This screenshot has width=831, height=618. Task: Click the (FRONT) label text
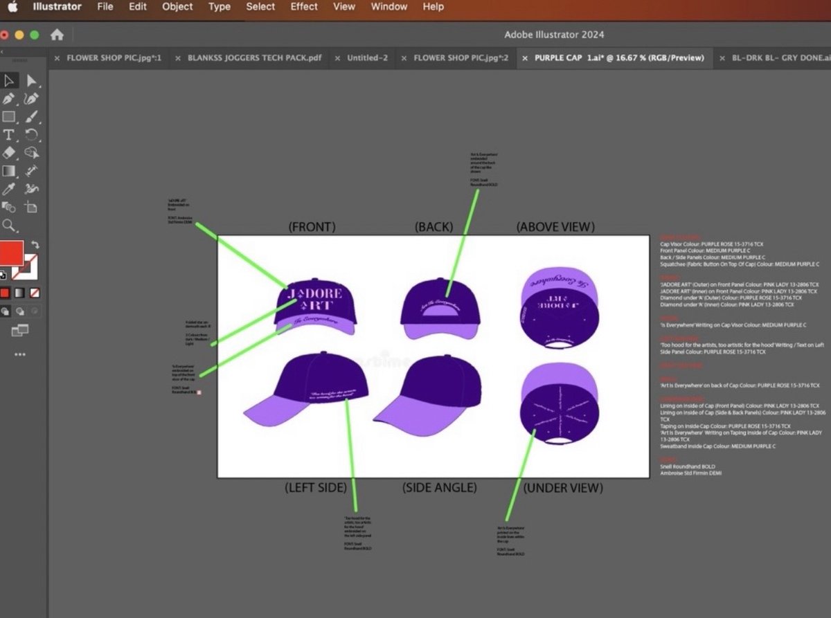312,227
